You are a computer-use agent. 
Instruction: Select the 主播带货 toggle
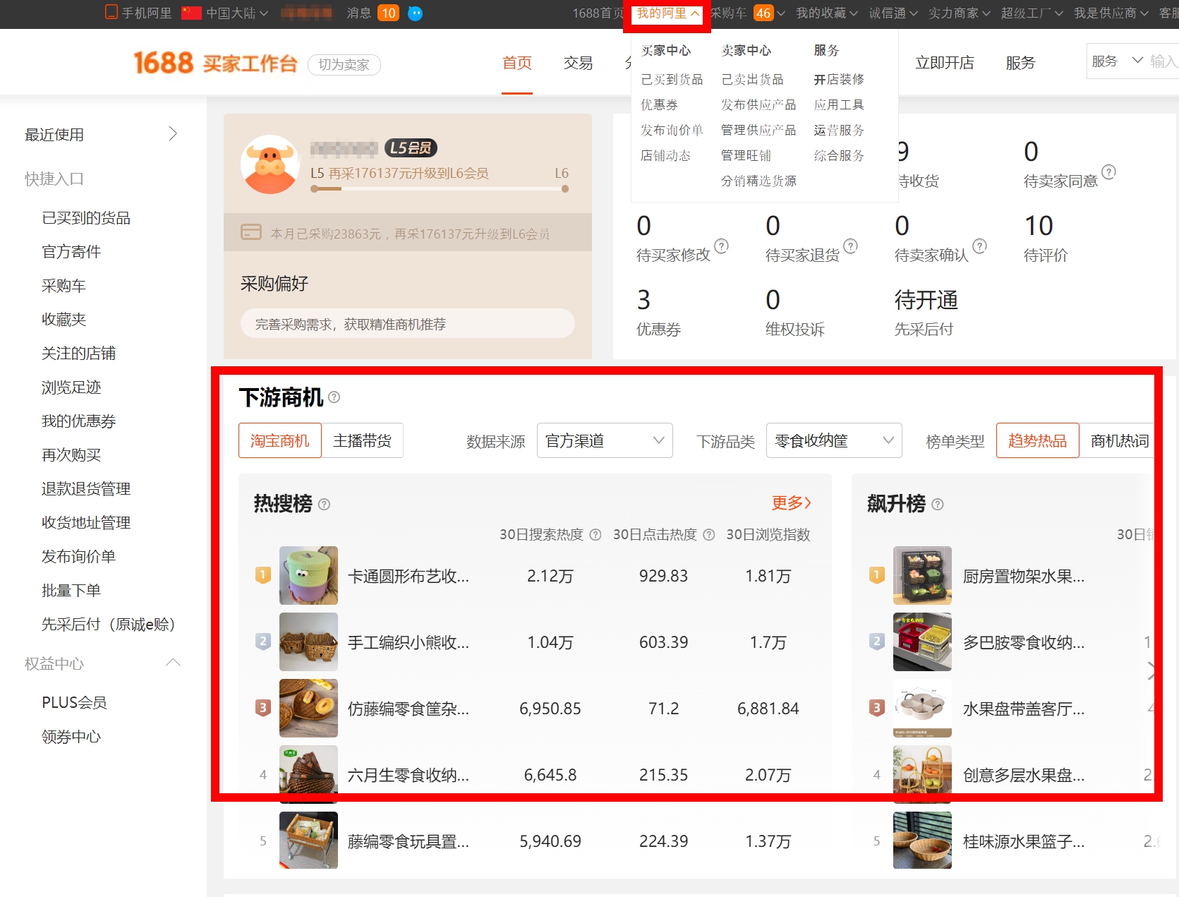tap(363, 440)
